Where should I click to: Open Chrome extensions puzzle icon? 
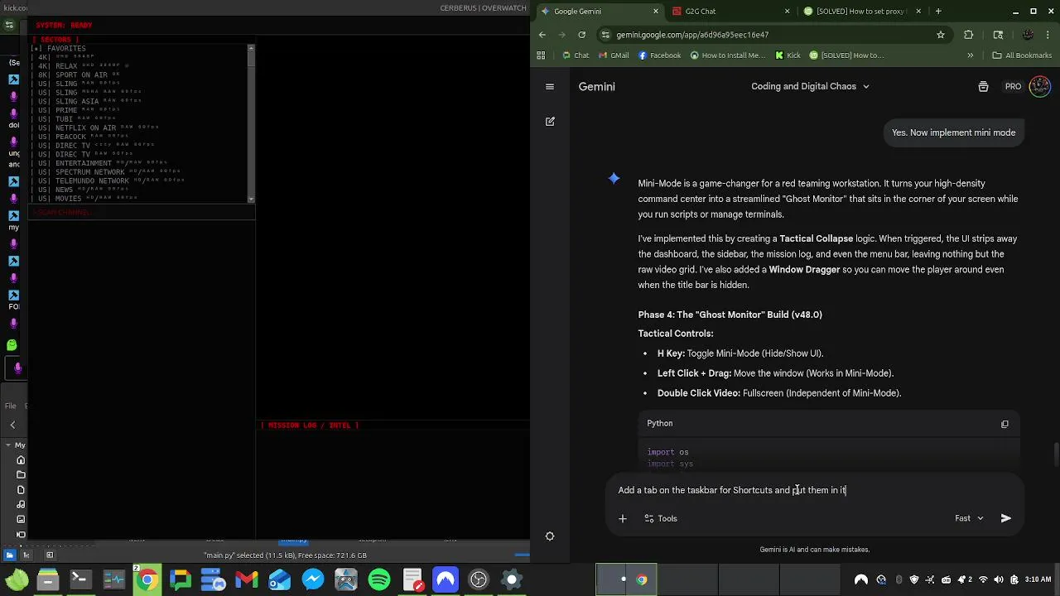pos(969,35)
